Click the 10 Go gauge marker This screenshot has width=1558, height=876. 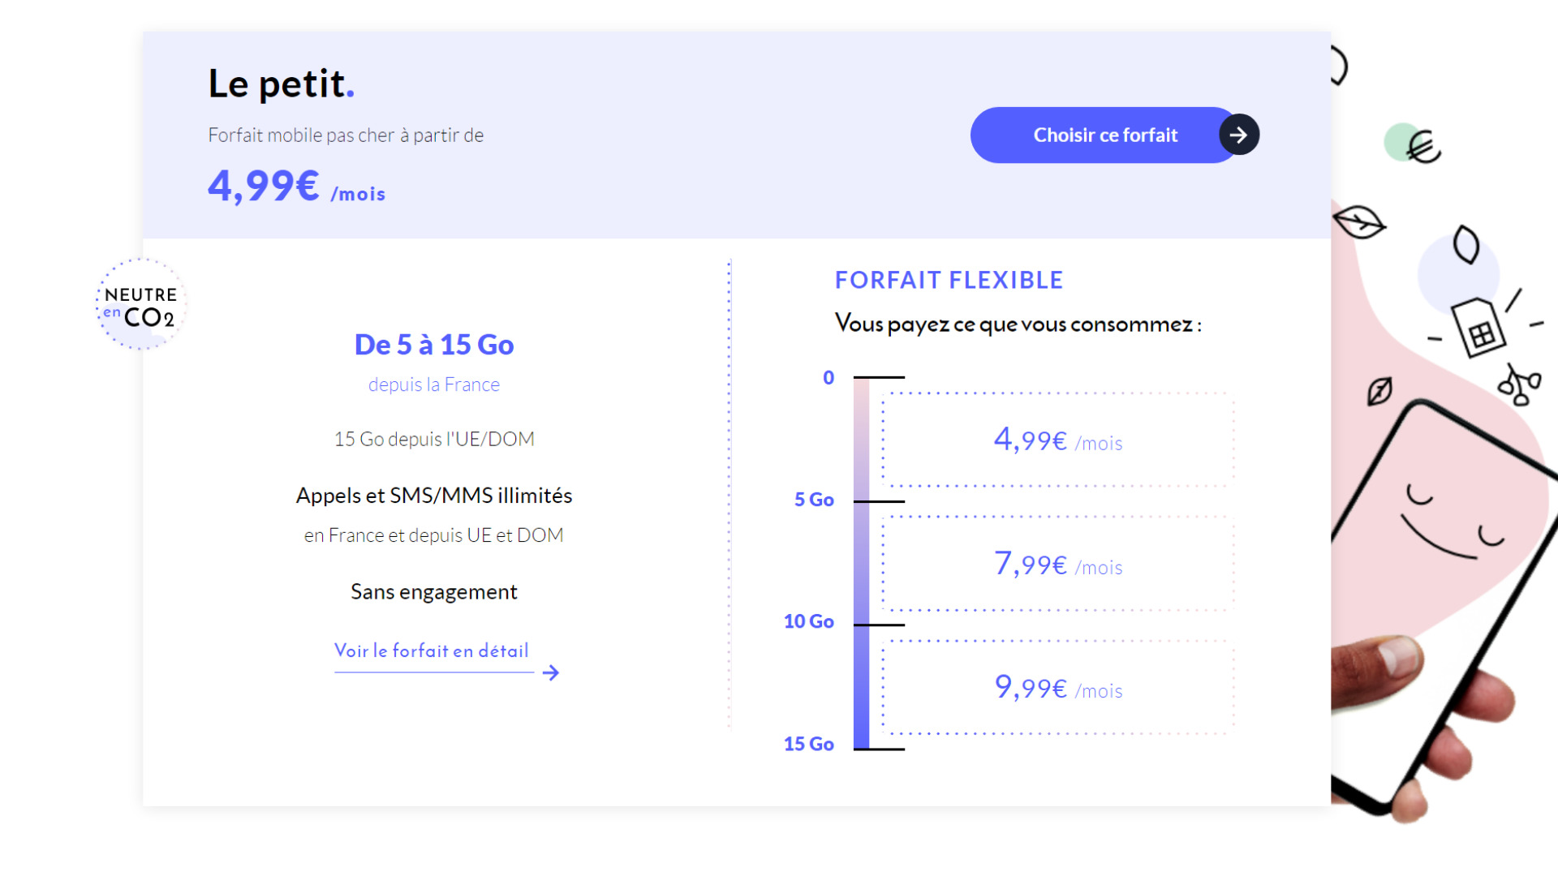[x=808, y=621]
